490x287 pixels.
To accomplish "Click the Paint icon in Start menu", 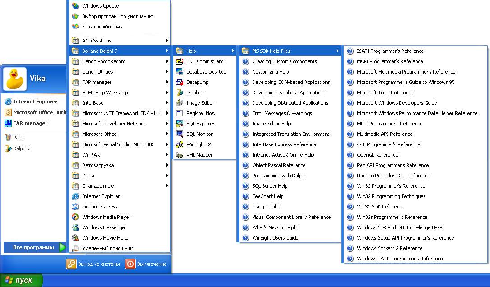I will point(8,138).
